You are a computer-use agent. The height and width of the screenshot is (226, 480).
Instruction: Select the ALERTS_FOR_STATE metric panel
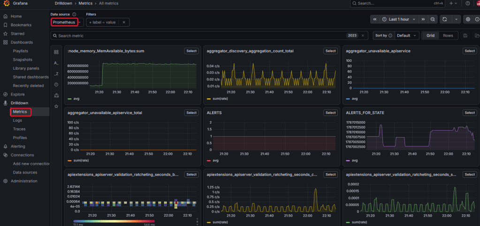click(x=470, y=113)
